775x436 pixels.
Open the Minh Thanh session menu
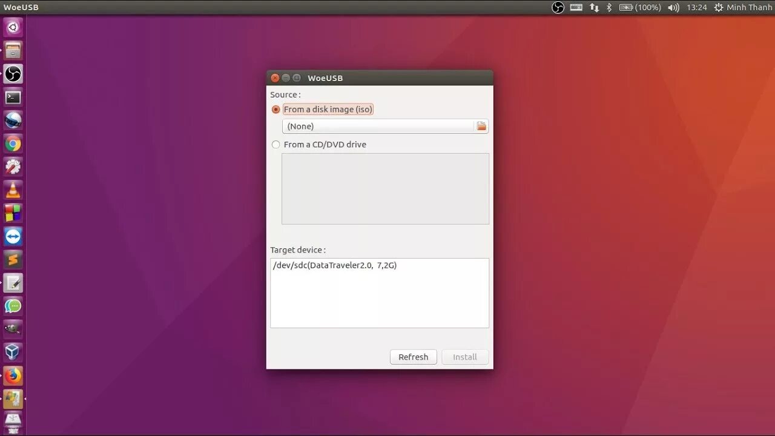click(x=750, y=7)
